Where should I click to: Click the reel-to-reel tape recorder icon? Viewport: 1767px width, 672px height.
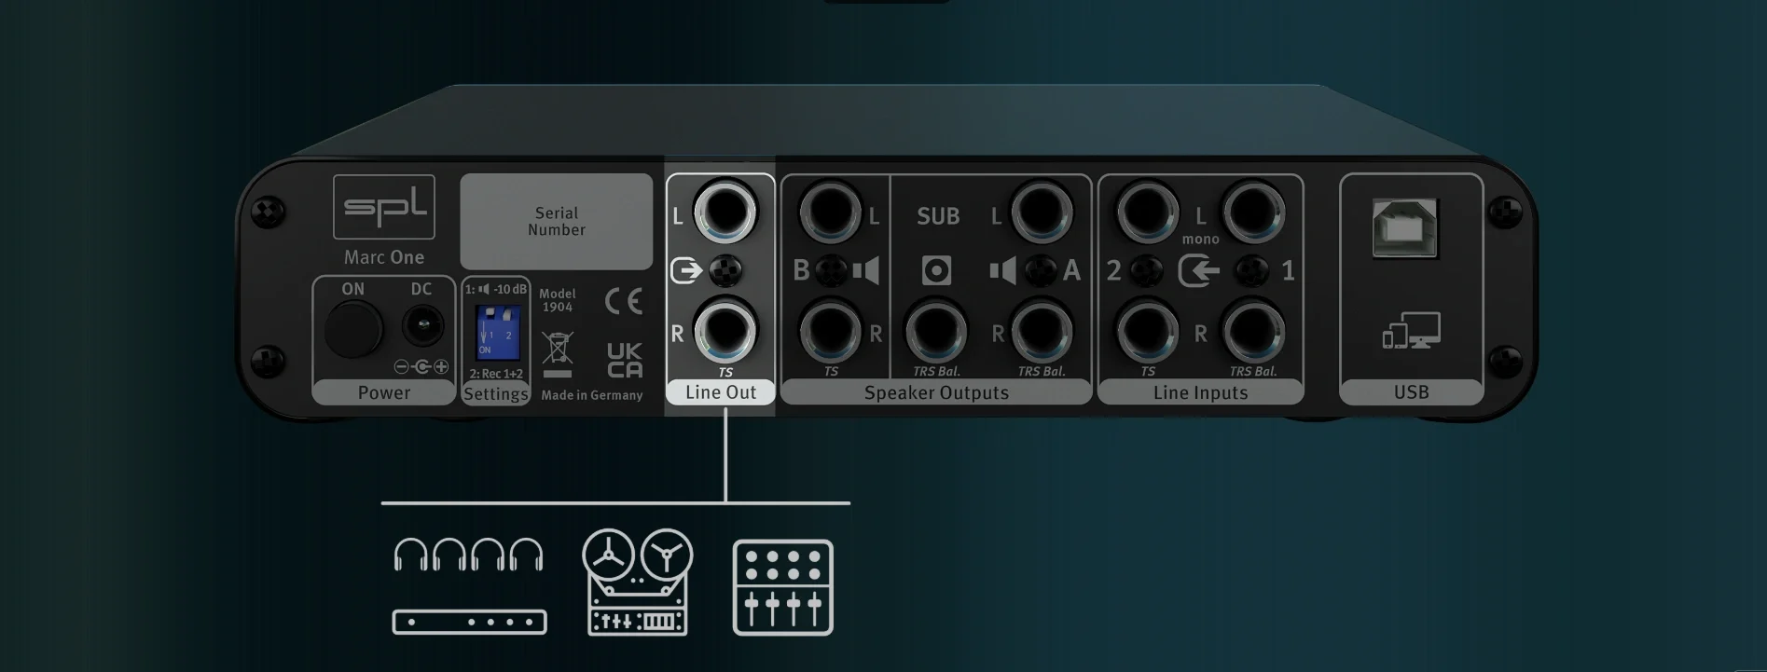coord(638,583)
